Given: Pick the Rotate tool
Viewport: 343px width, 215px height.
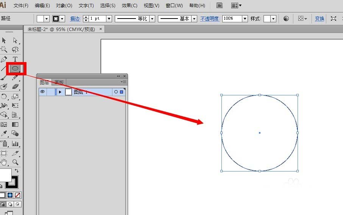Looking at the screenshot, I should 4,97.
